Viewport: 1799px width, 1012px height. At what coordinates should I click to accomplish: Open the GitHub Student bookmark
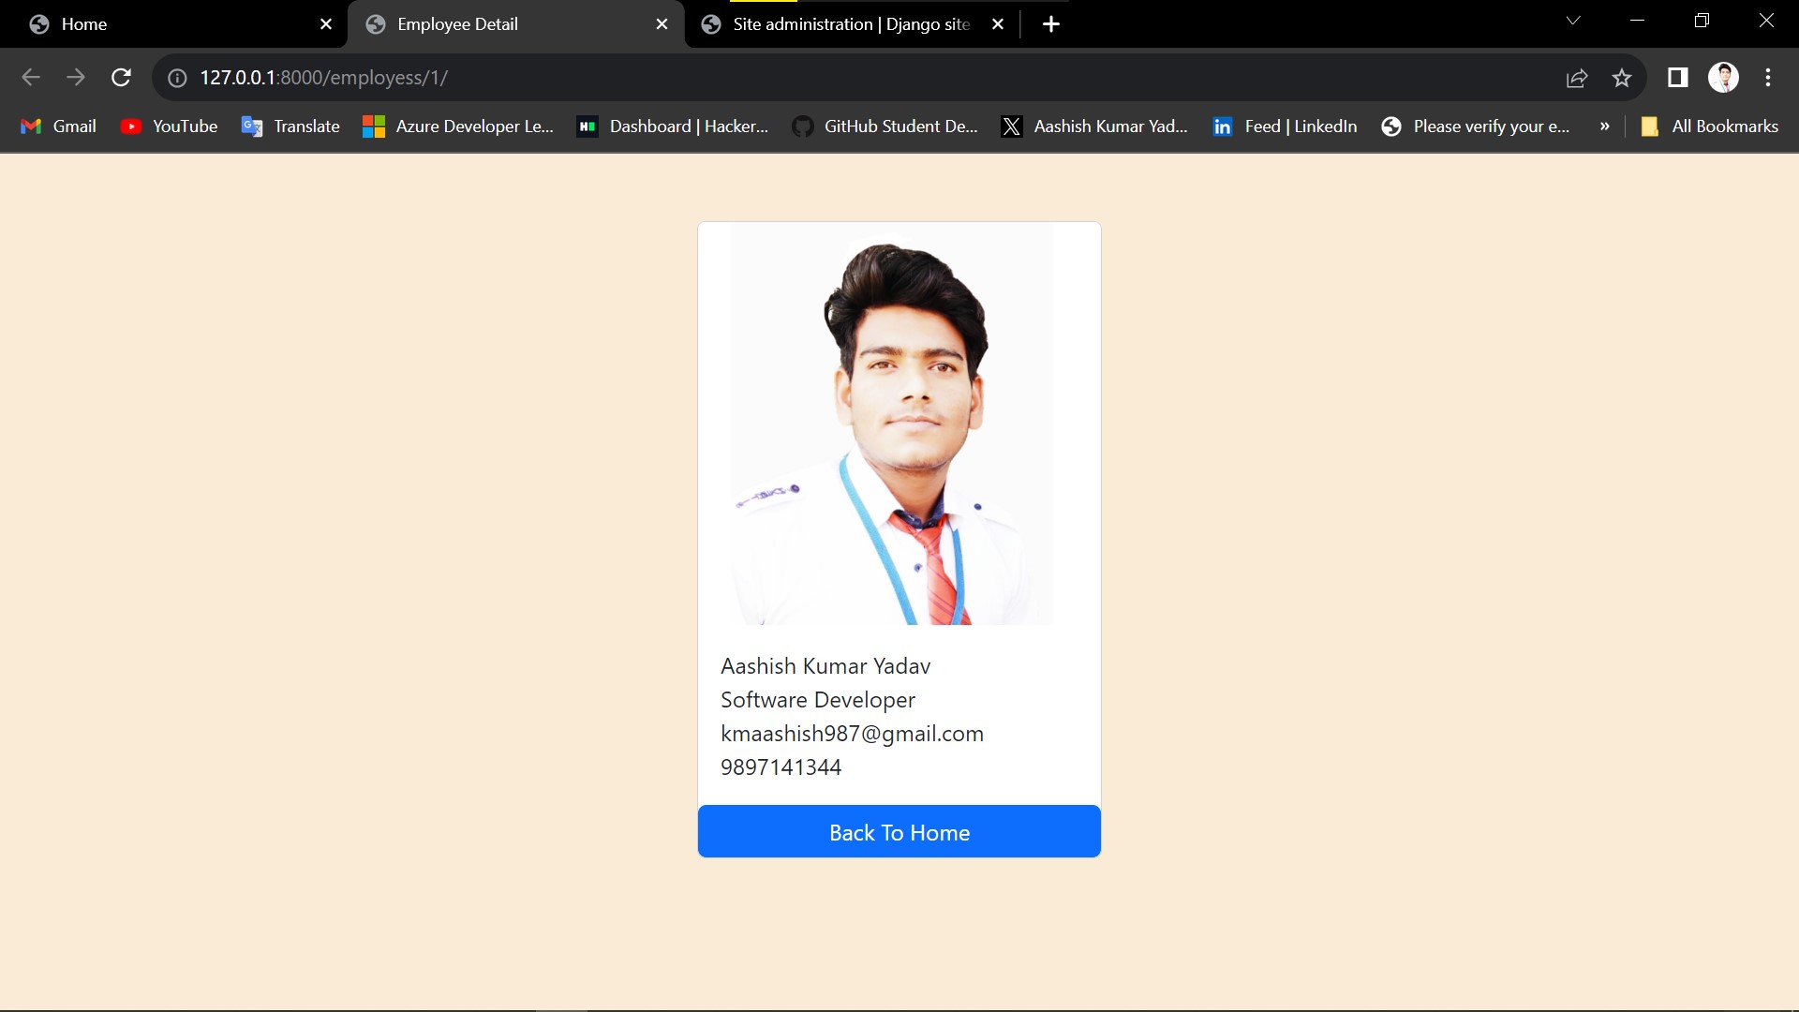click(884, 126)
